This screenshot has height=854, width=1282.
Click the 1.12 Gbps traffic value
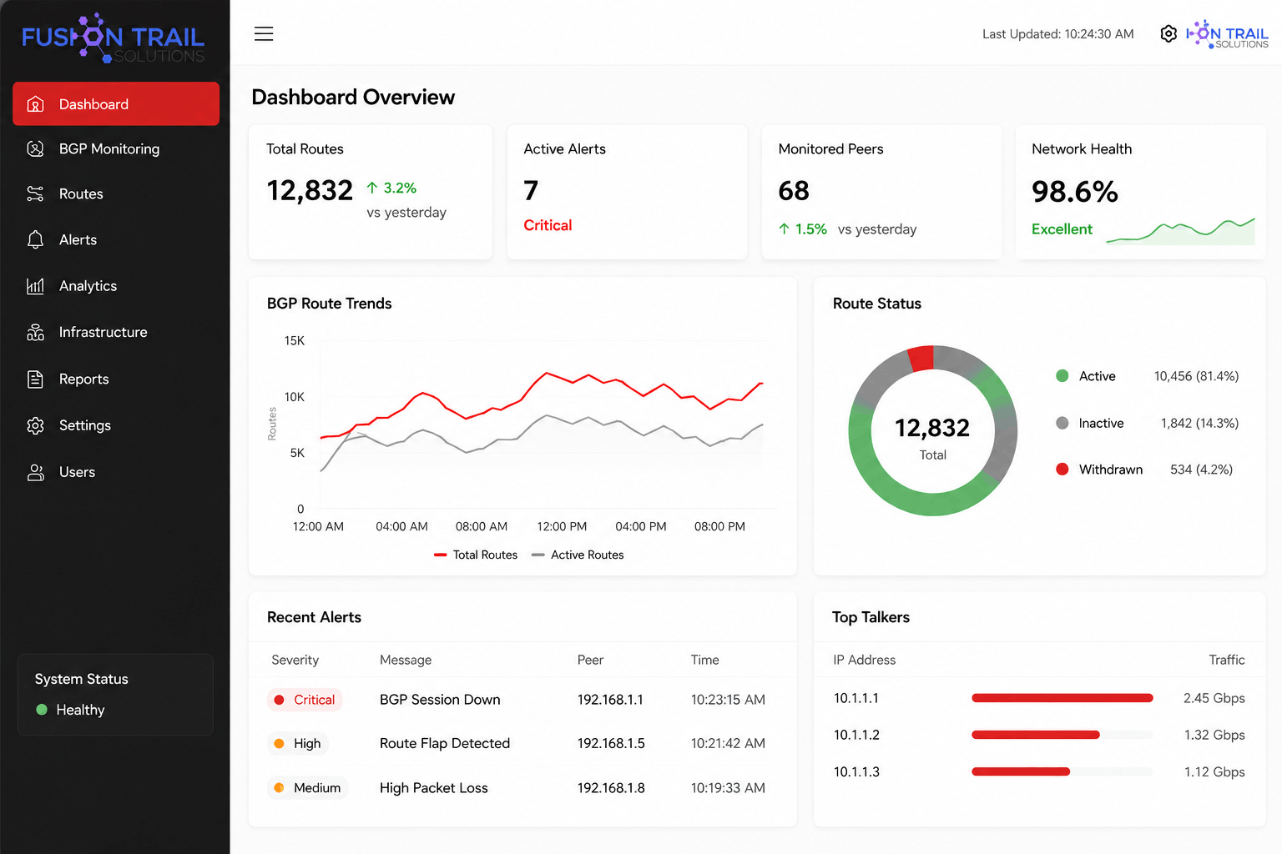(x=1214, y=772)
